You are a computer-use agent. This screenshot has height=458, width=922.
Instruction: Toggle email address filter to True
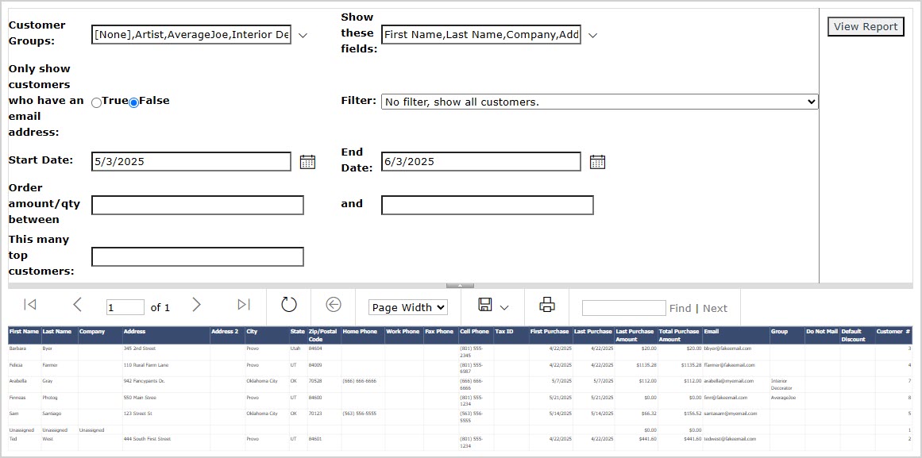point(96,102)
